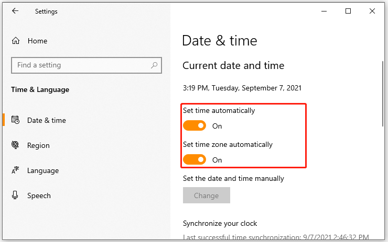The width and height of the screenshot is (388, 242).
Task: Focus the Find a setting box
Action: 87,65
